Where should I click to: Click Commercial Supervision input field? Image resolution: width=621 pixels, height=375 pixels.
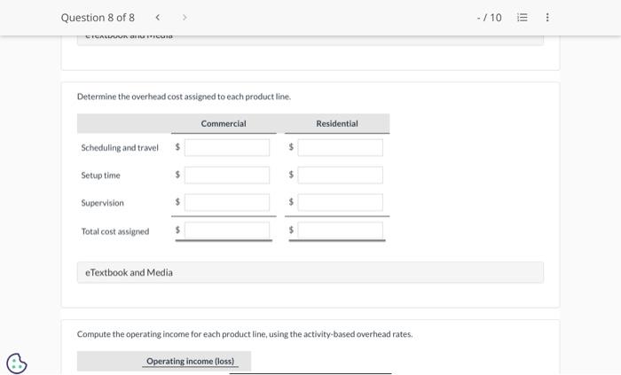point(227,202)
